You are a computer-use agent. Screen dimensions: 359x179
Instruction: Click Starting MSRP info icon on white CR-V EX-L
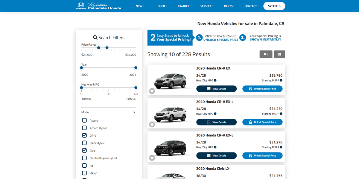281,114
